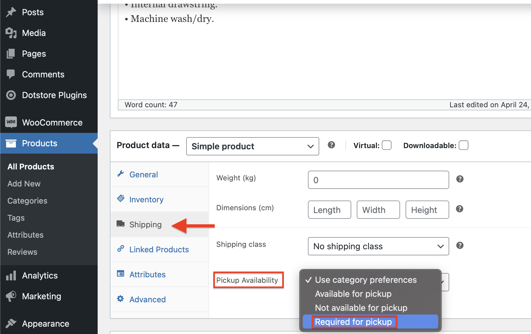
Task: Switch to the Inventory tab
Action: [146, 199]
